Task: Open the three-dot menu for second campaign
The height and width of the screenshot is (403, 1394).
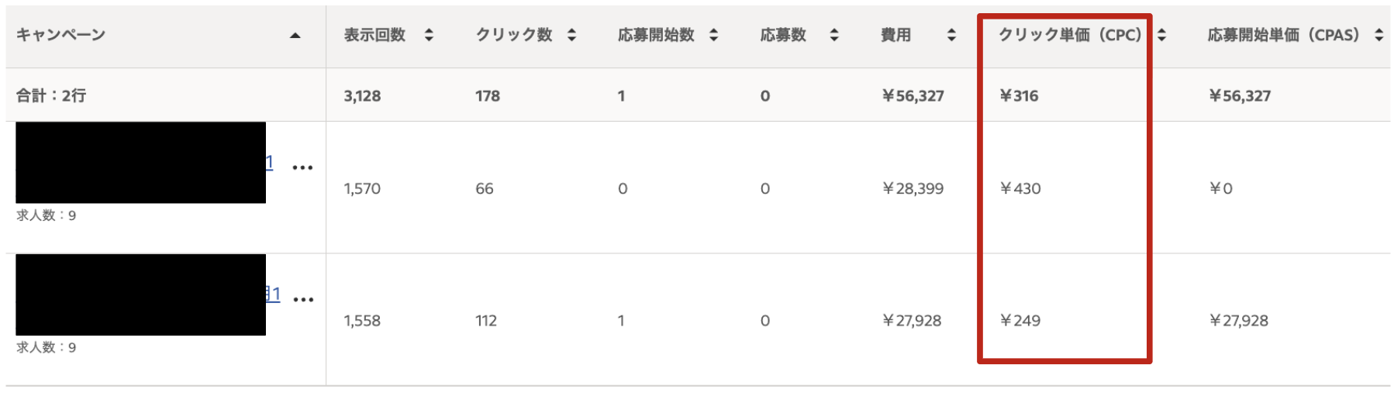Action: click(x=303, y=299)
